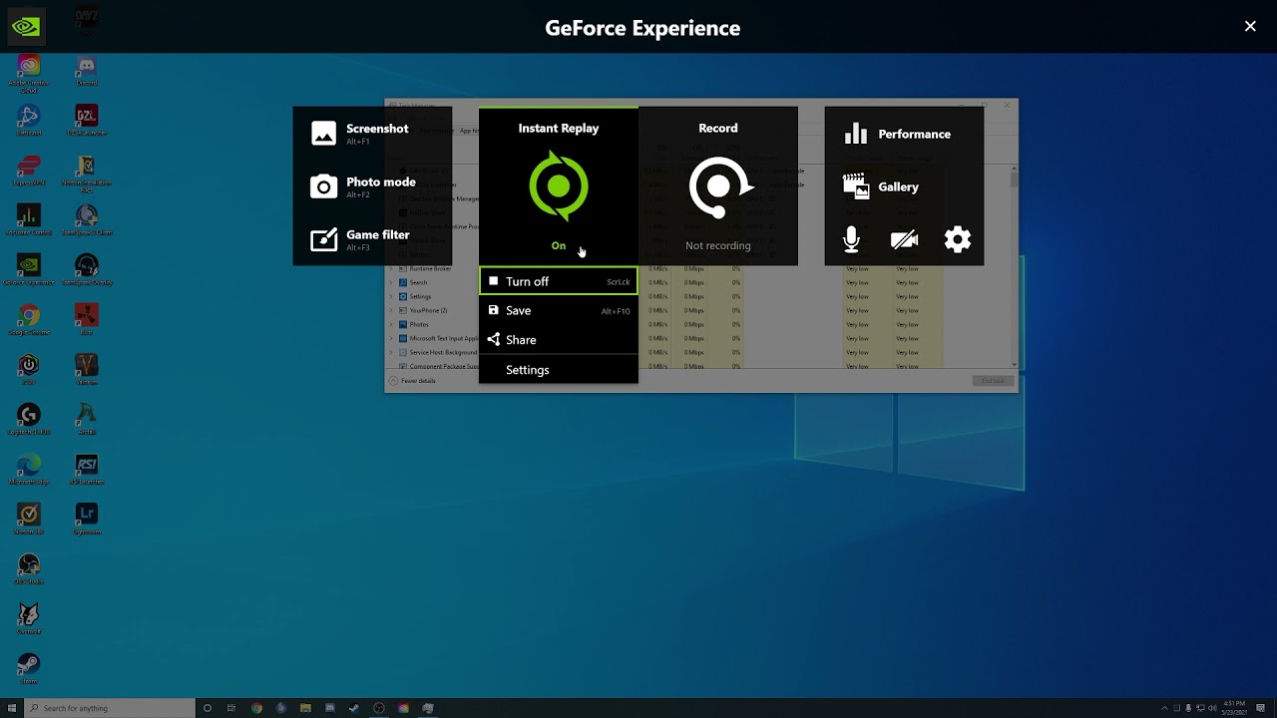Open Steam from the taskbar
This screenshot has width=1277, height=718.
(354, 708)
